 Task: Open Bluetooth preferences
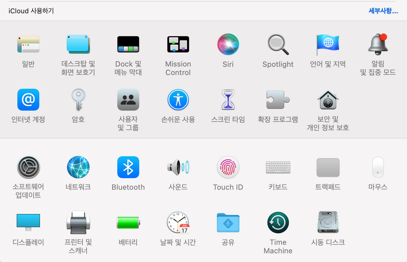pos(128,167)
